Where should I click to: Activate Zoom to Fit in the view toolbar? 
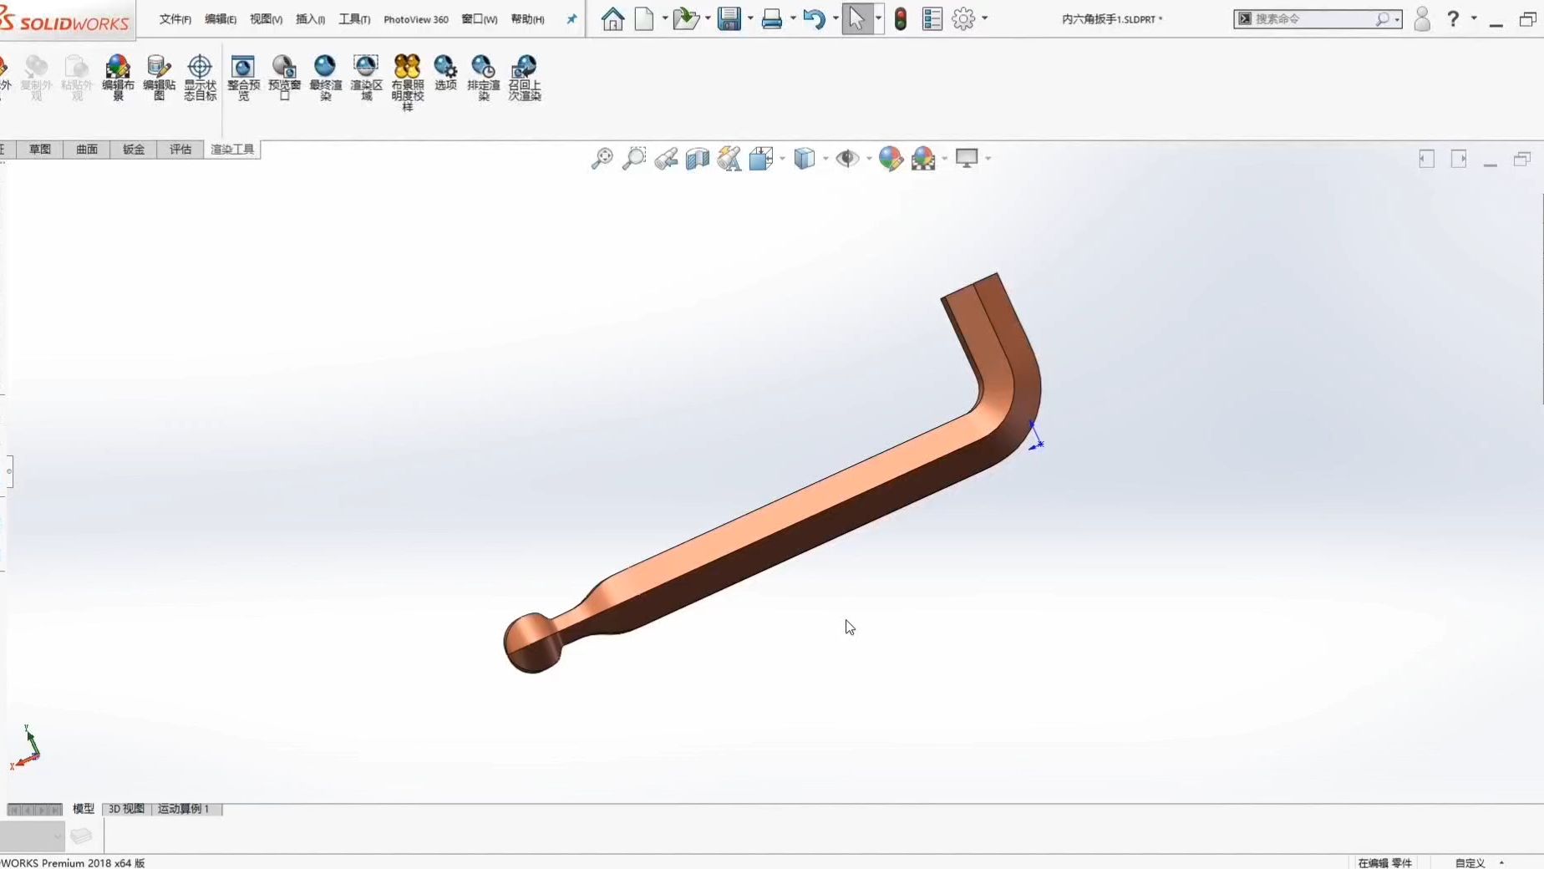602,159
